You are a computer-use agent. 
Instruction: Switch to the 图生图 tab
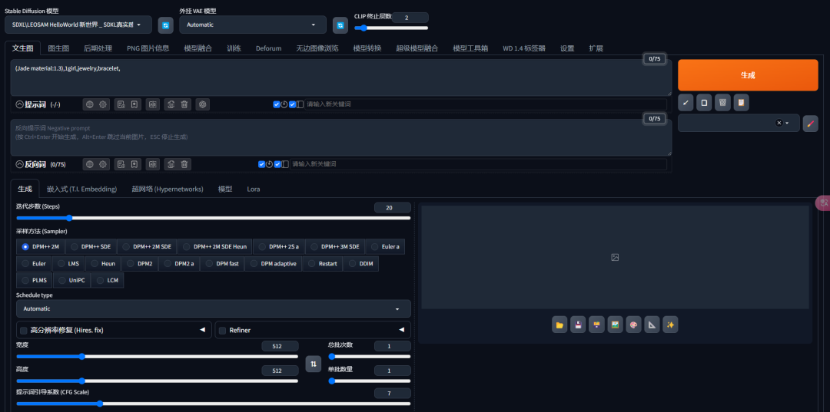58,48
